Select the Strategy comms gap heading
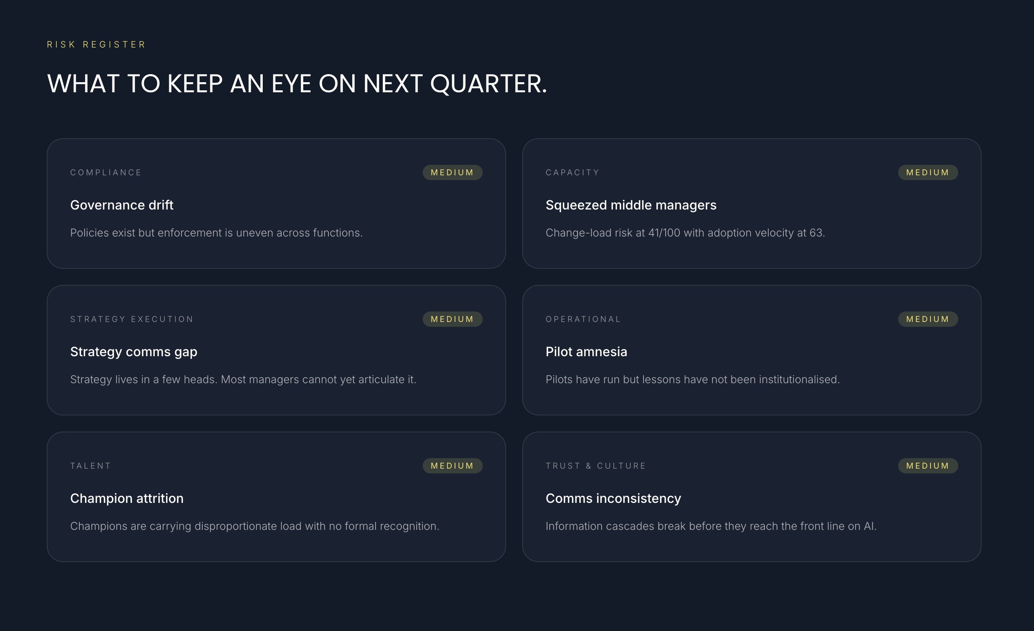 click(133, 352)
